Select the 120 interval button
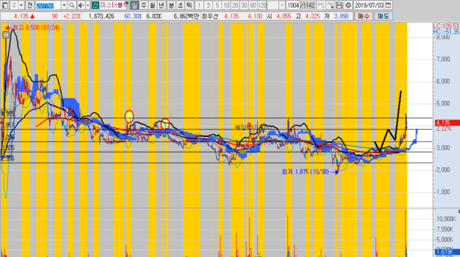The image size is (460, 257). pos(263,5)
